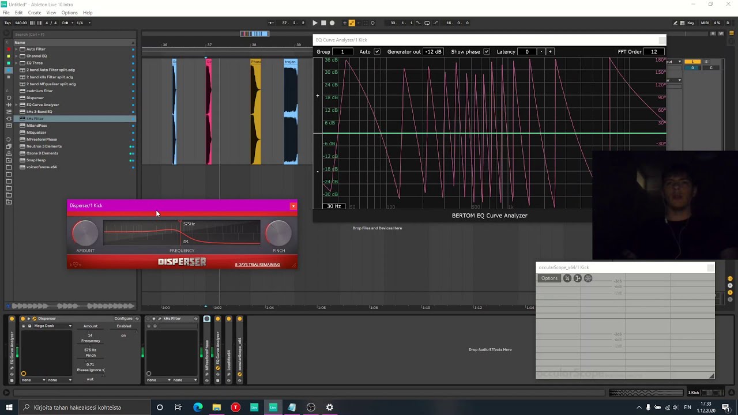Open the Create menu
Screen dimensions: 738x415
[35, 13]
